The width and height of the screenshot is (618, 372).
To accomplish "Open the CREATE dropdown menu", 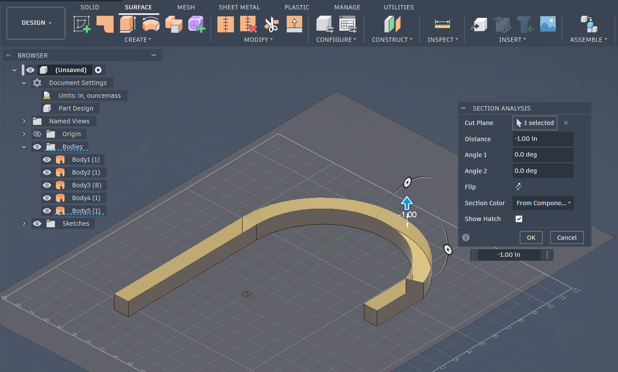I will pyautogui.click(x=138, y=40).
